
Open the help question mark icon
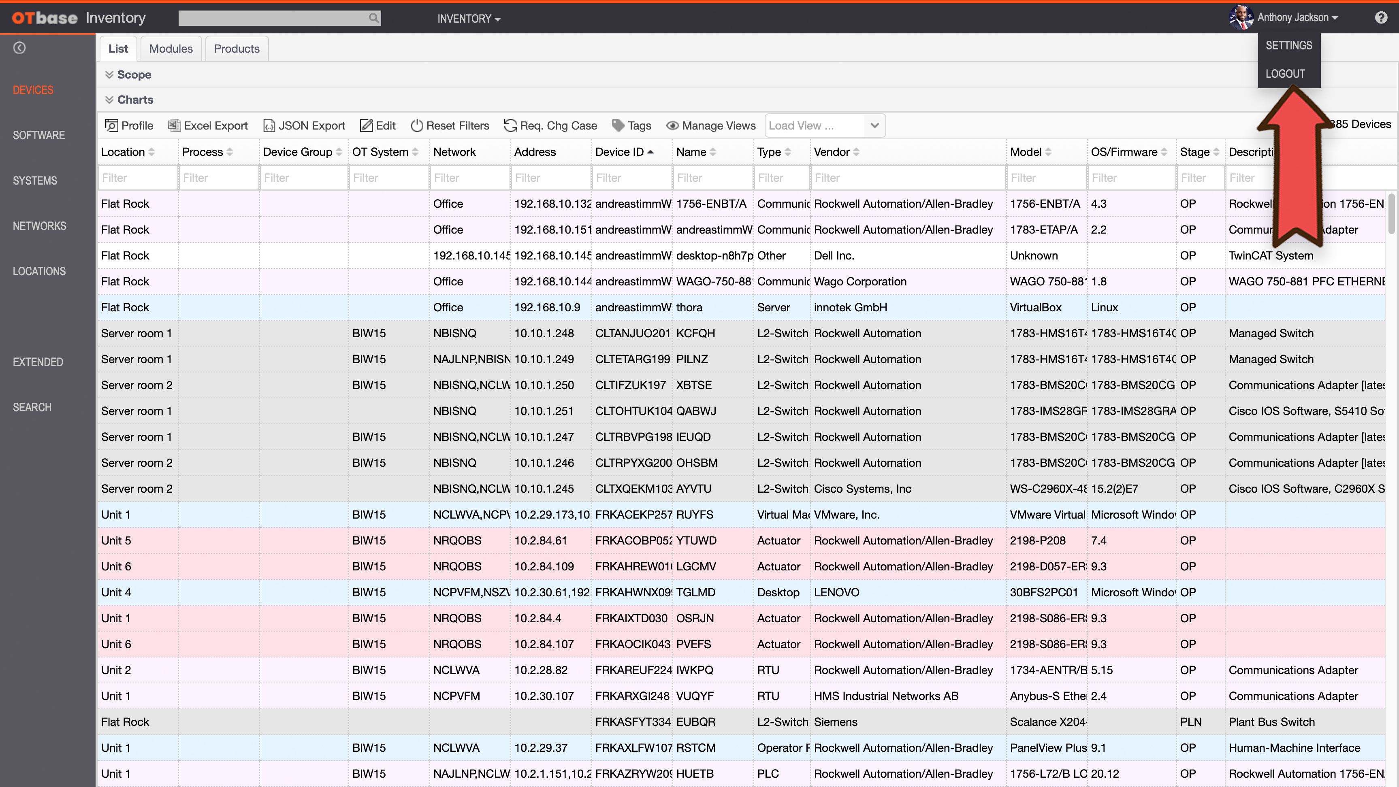[x=1380, y=18]
